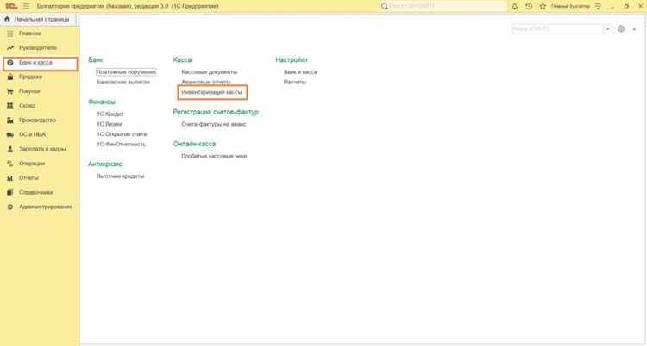Open the Начальная страница home tab
Viewport: 647px width, 346px height.
pos(38,19)
